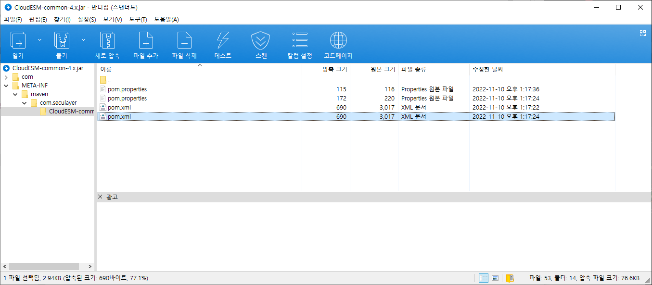Open the dropdown arrow beside 열기
Image resolution: width=652 pixels, height=285 pixels.
[x=39, y=40]
